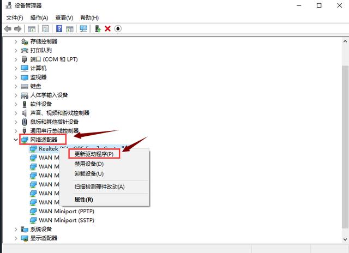Click the 鼠标和其他指针设备 mouse icon
349x253 pixels.
[x=25, y=122]
